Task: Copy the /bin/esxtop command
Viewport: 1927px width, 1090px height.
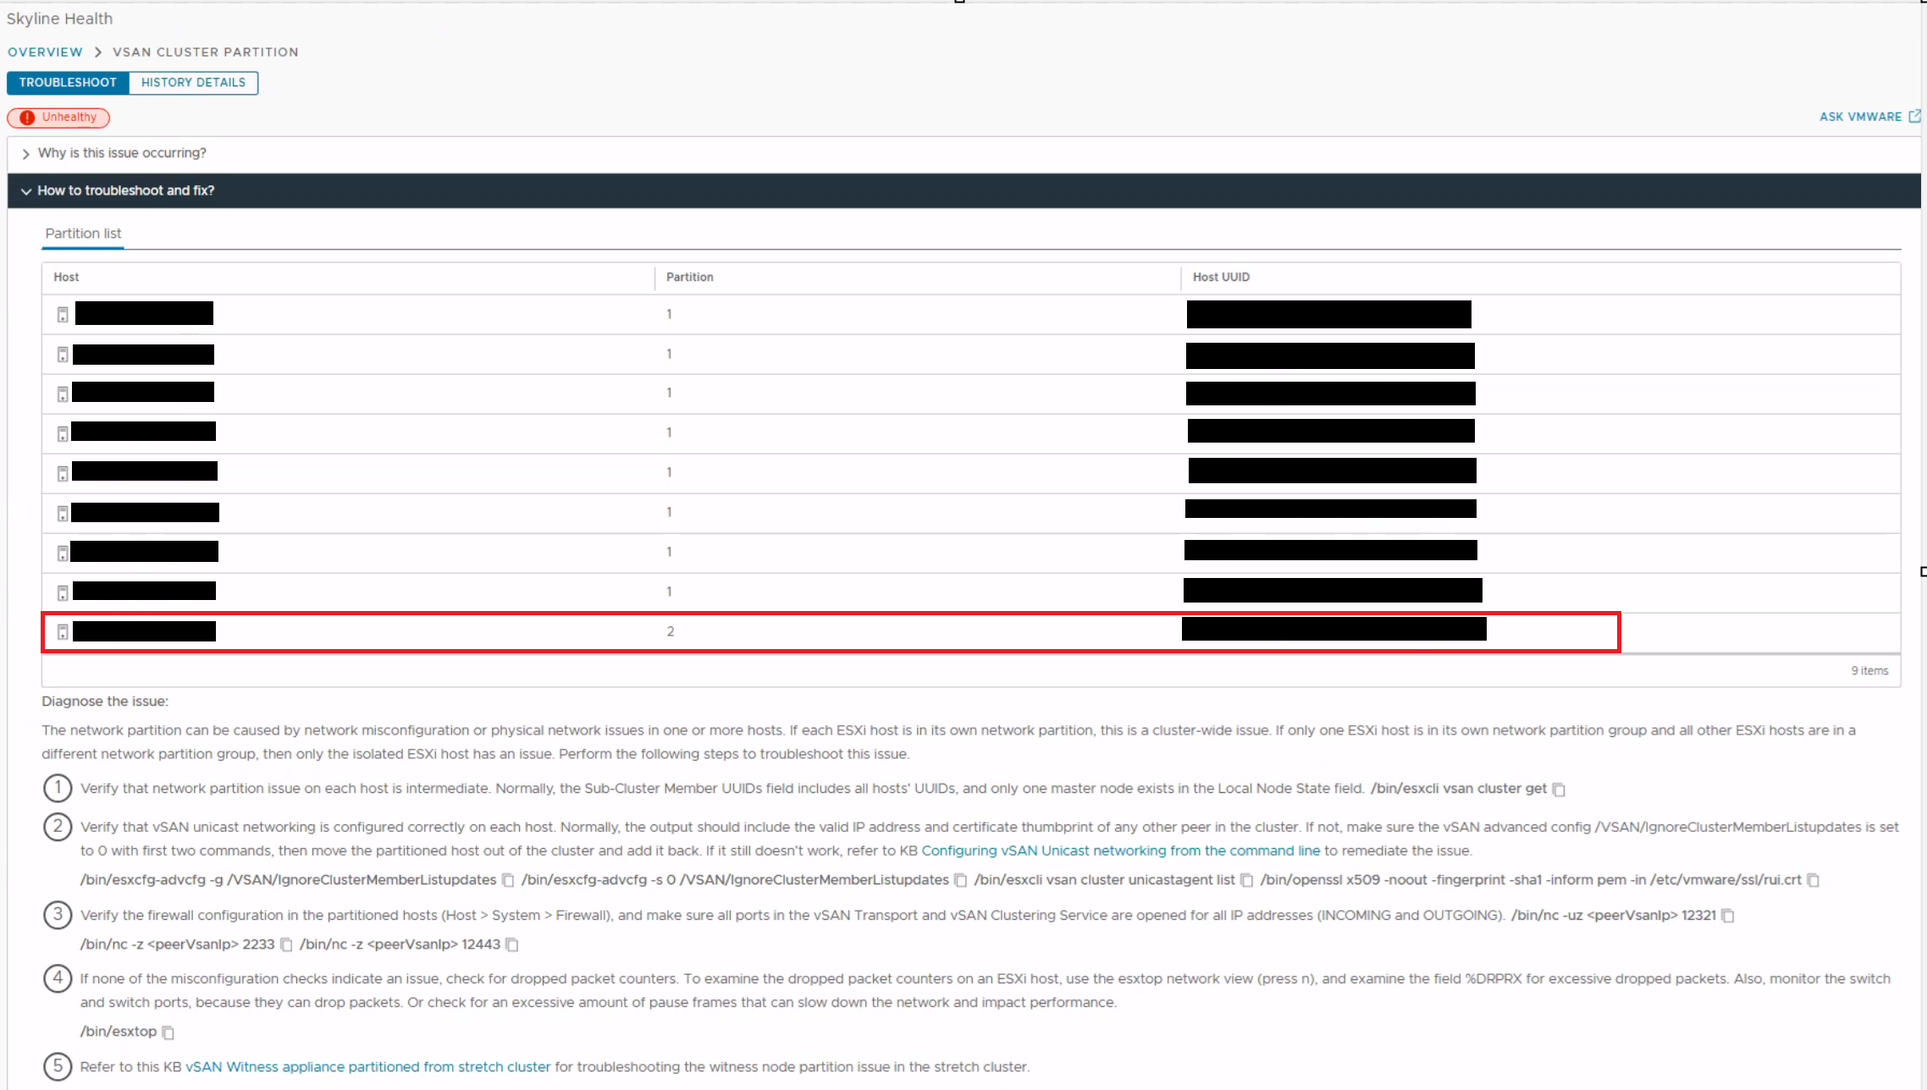Action: tap(168, 1032)
